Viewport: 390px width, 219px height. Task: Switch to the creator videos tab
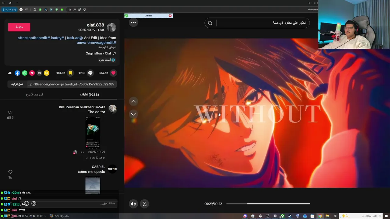pos(35,95)
